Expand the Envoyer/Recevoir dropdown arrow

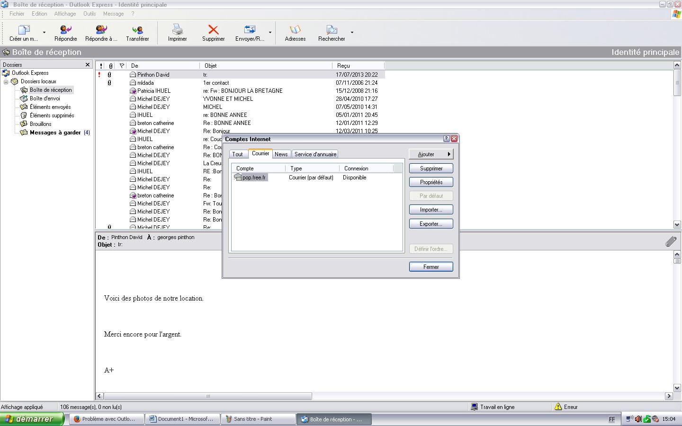(270, 33)
